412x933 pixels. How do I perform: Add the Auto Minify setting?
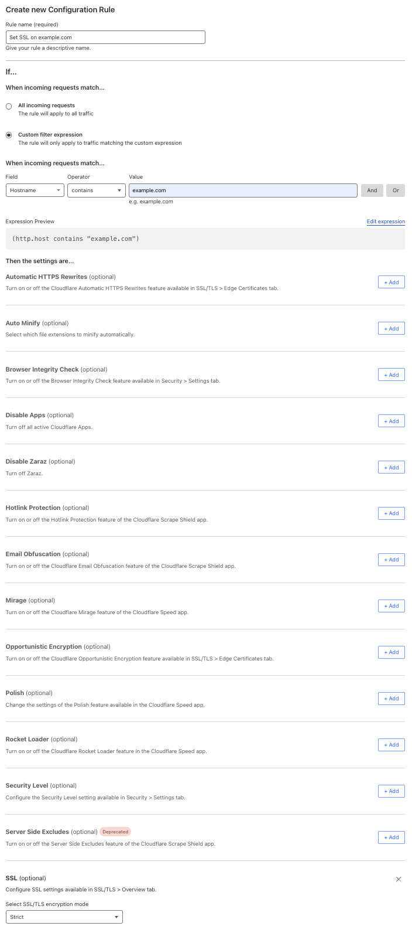click(x=392, y=329)
